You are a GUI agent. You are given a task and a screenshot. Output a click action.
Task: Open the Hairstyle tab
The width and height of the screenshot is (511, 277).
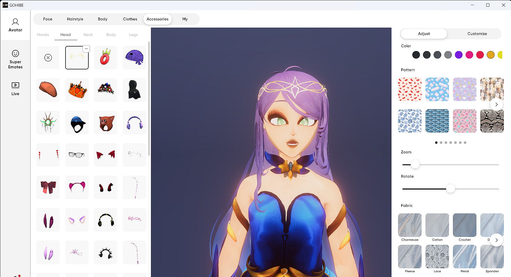tap(75, 19)
